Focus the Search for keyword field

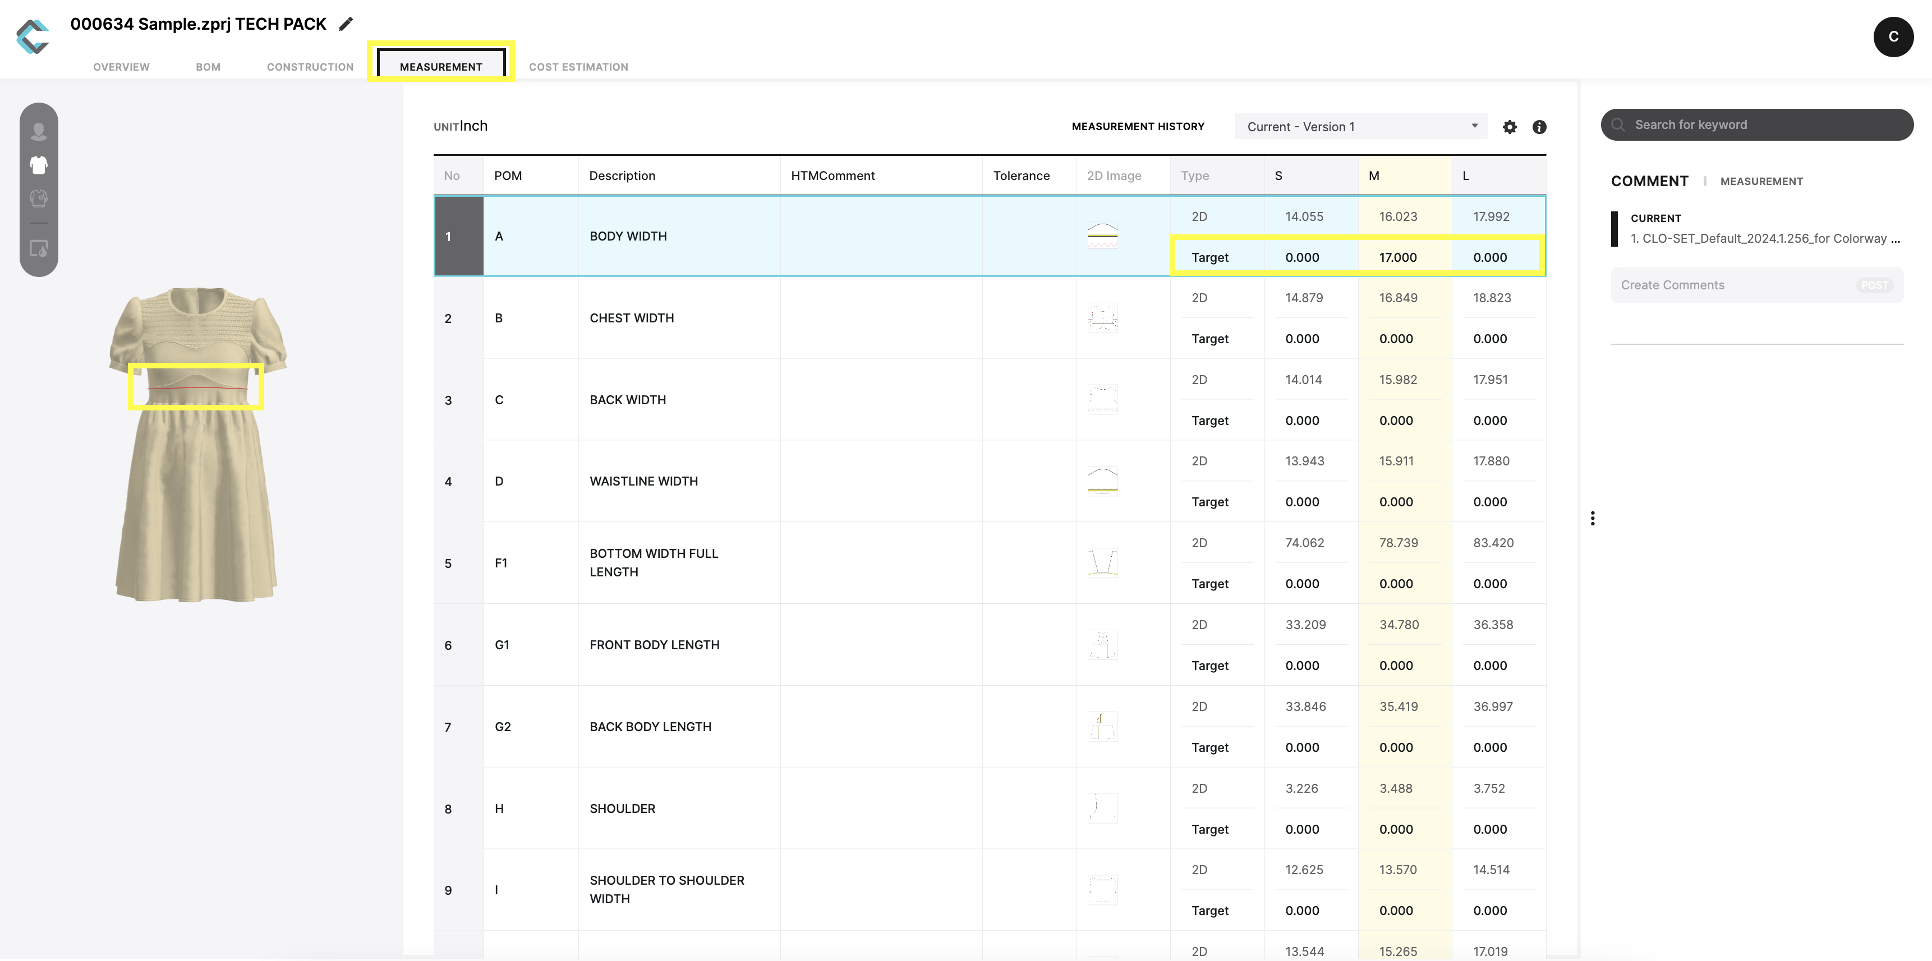click(1756, 125)
